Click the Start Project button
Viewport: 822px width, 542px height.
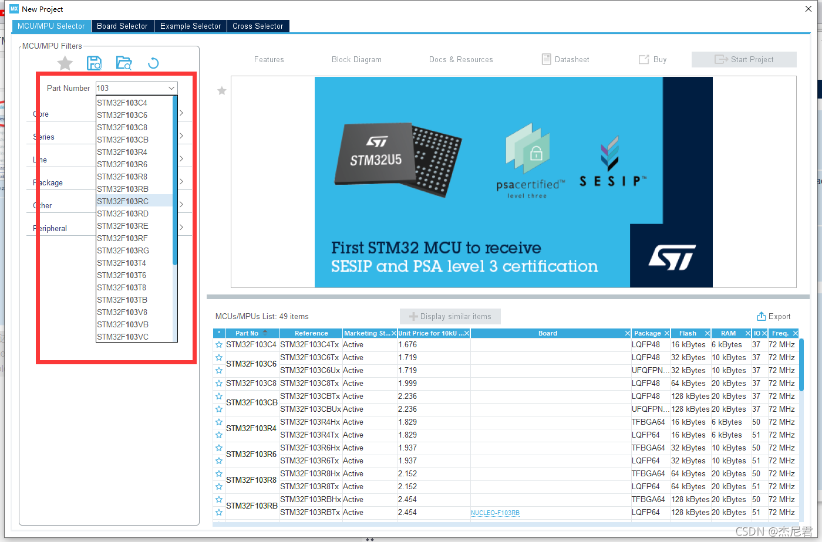click(x=744, y=59)
